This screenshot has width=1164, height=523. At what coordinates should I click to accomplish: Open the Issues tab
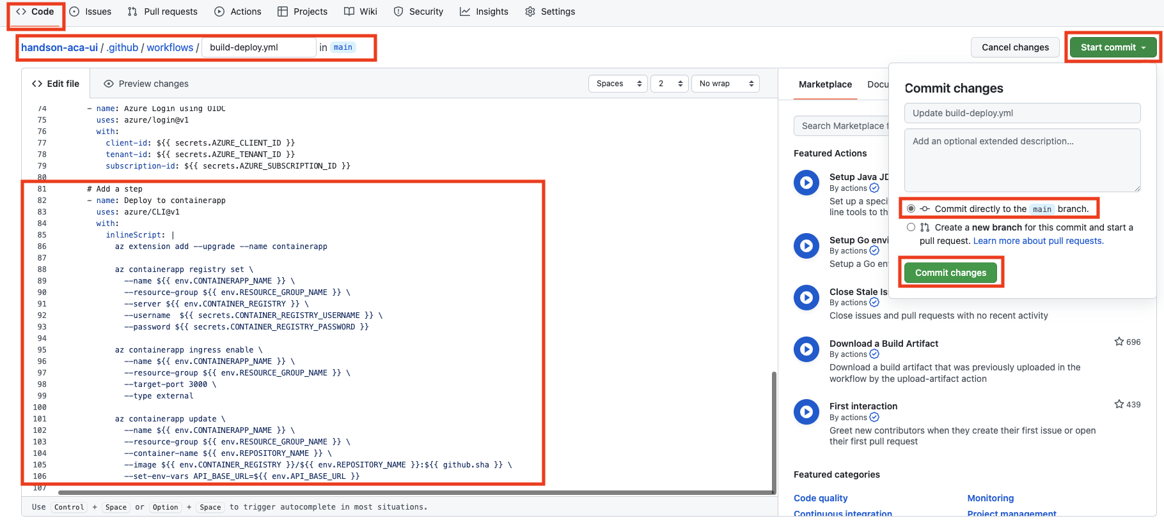point(90,11)
